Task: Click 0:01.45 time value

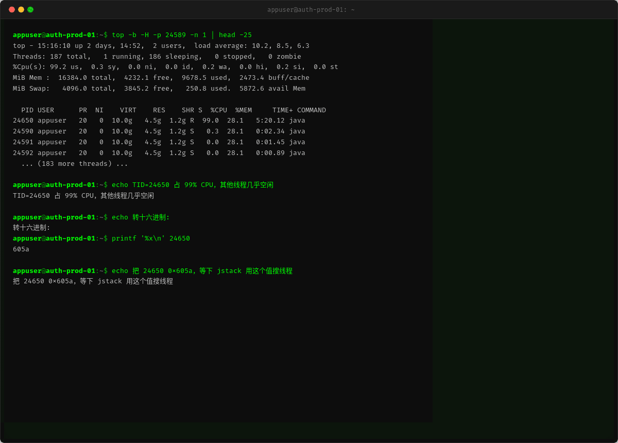Action: pyautogui.click(x=270, y=142)
